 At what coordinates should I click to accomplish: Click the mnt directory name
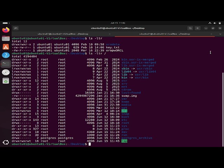tap(124, 87)
